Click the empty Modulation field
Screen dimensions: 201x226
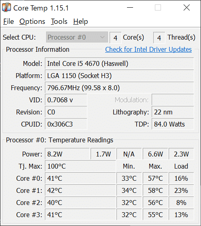click(173, 99)
